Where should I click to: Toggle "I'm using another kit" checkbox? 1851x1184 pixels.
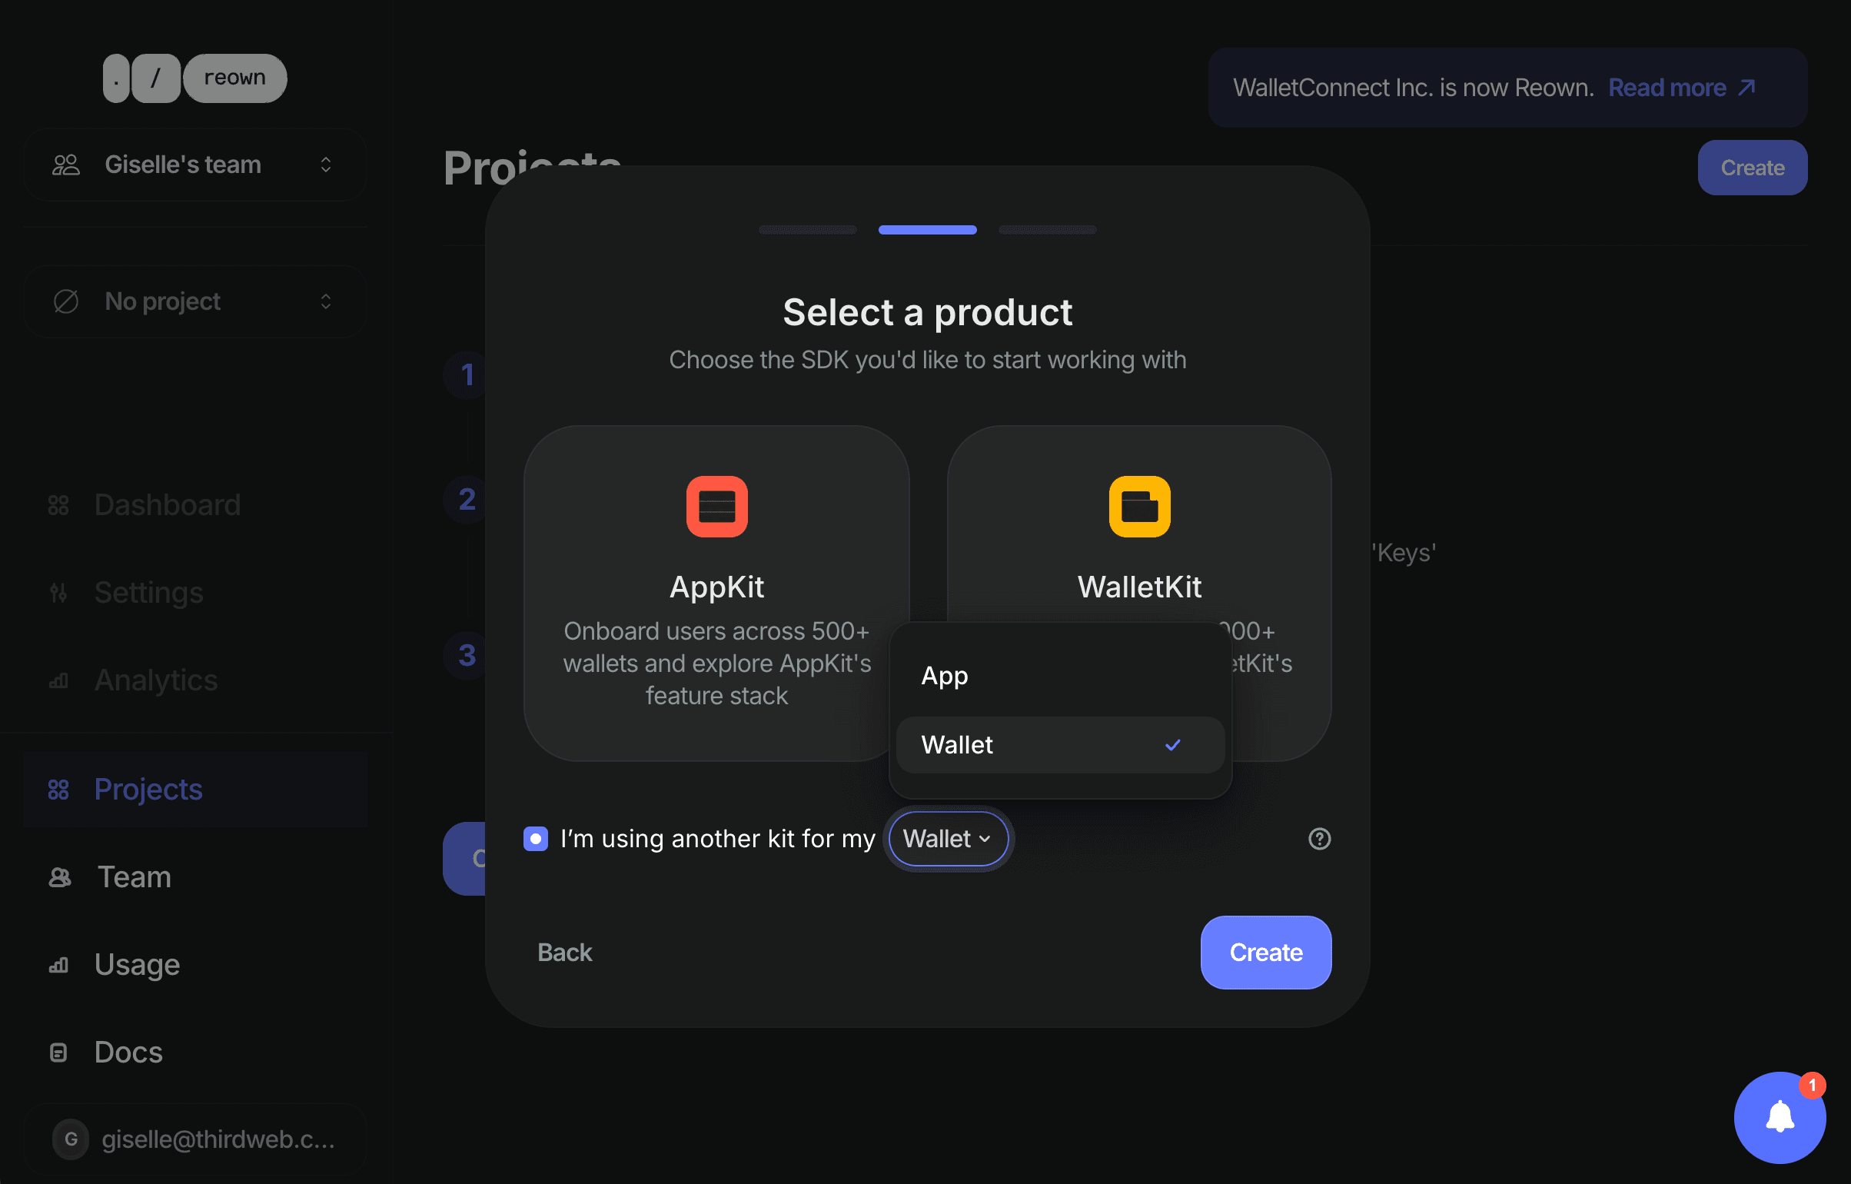536,839
